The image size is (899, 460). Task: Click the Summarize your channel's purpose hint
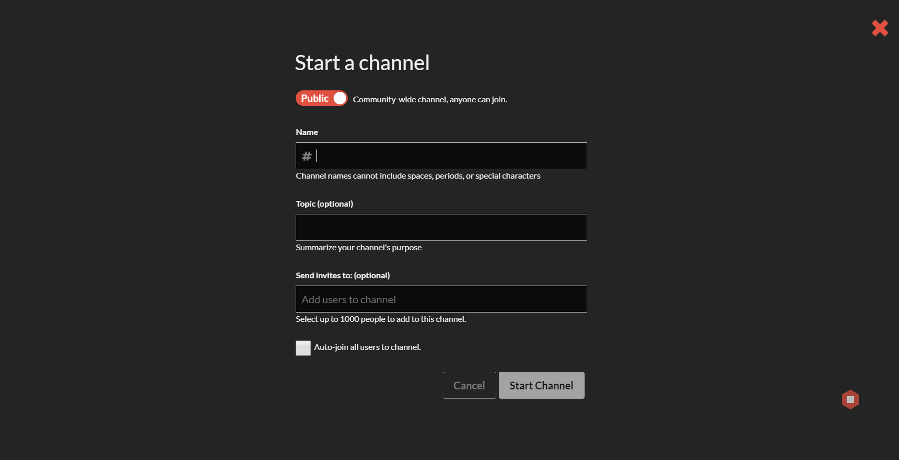359,248
